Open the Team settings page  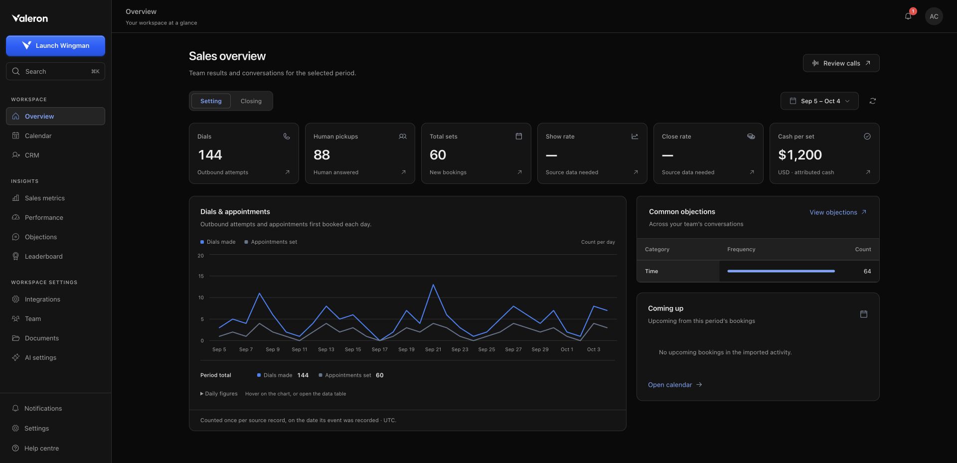tap(55, 318)
